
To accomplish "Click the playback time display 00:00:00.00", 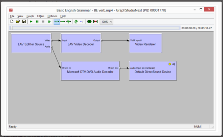I will tap(188, 28).
